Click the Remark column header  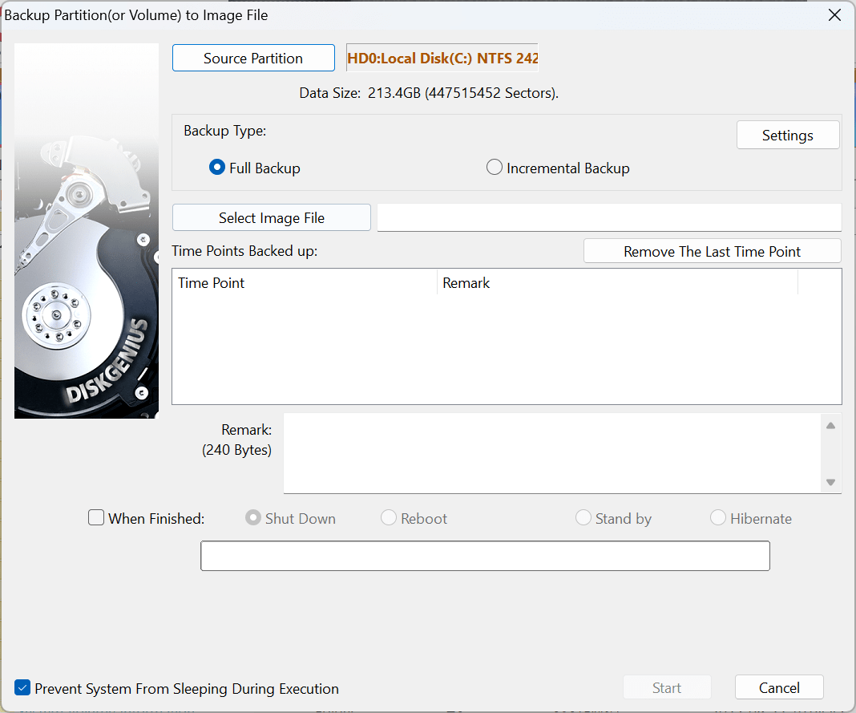coord(616,283)
